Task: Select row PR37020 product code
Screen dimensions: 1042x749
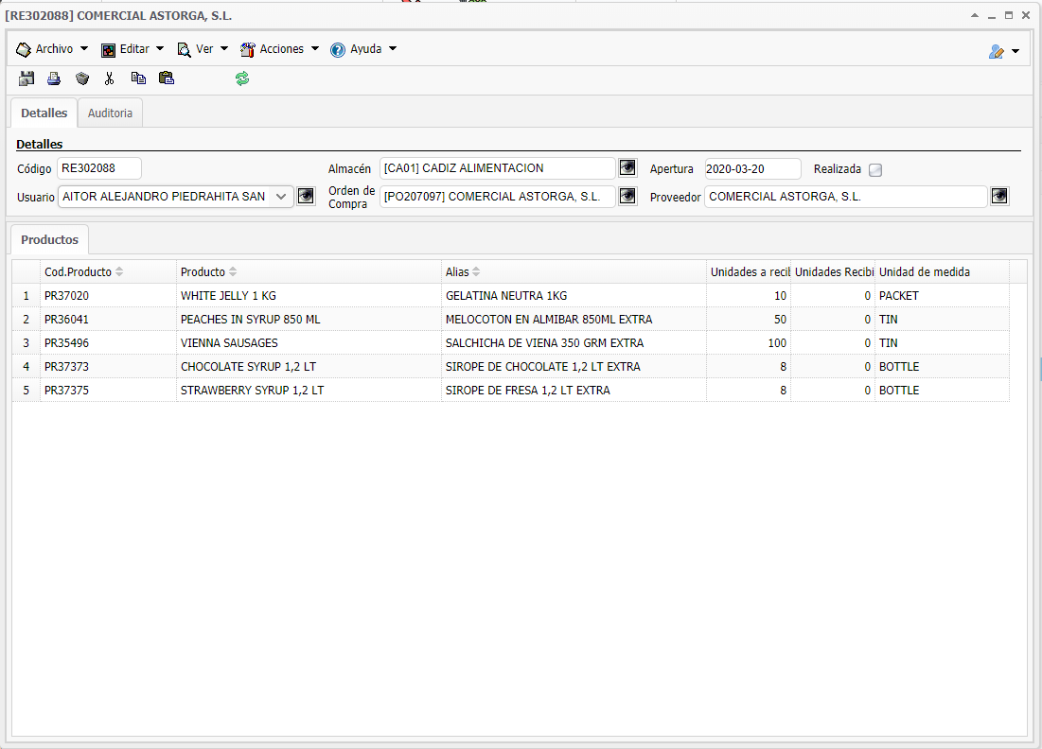Action: coord(66,295)
